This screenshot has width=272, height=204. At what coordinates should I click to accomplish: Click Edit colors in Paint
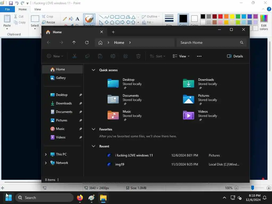264,23
